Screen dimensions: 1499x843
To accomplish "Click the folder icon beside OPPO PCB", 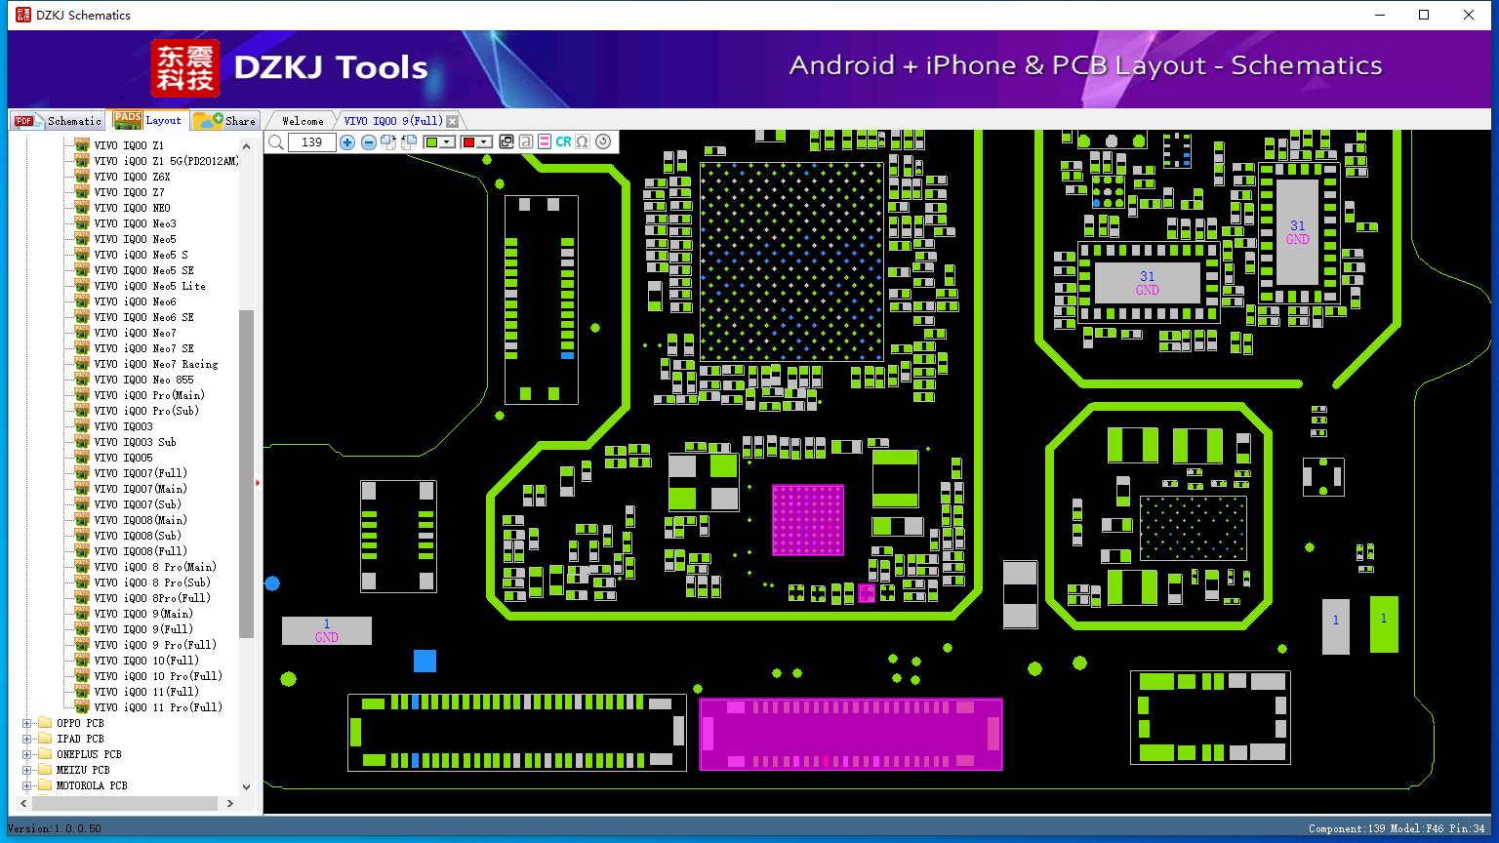I will click(x=45, y=723).
